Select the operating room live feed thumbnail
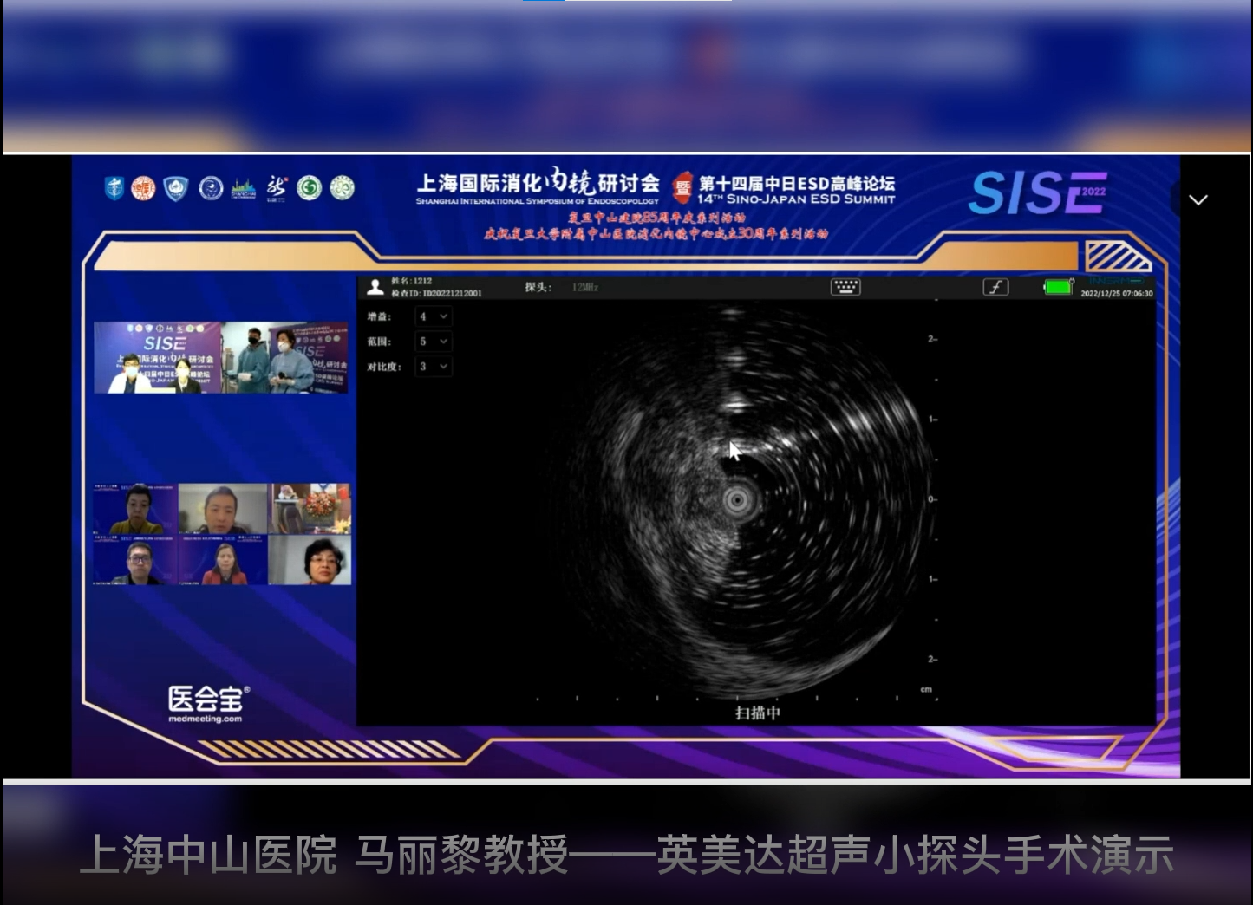The image size is (1253, 905). 284,358
